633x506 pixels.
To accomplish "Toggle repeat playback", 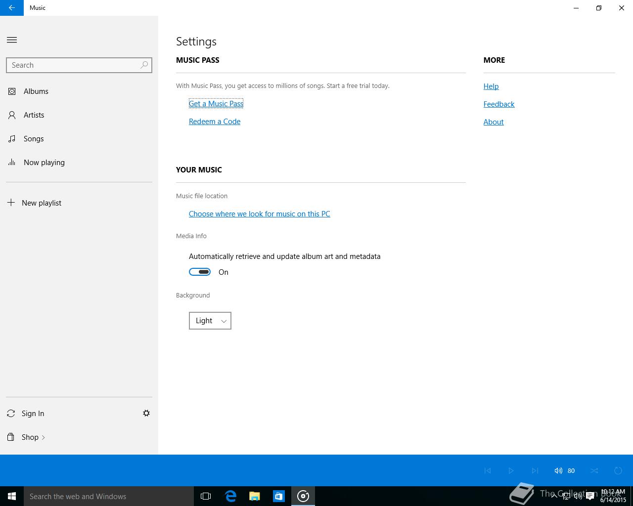I will coord(618,470).
